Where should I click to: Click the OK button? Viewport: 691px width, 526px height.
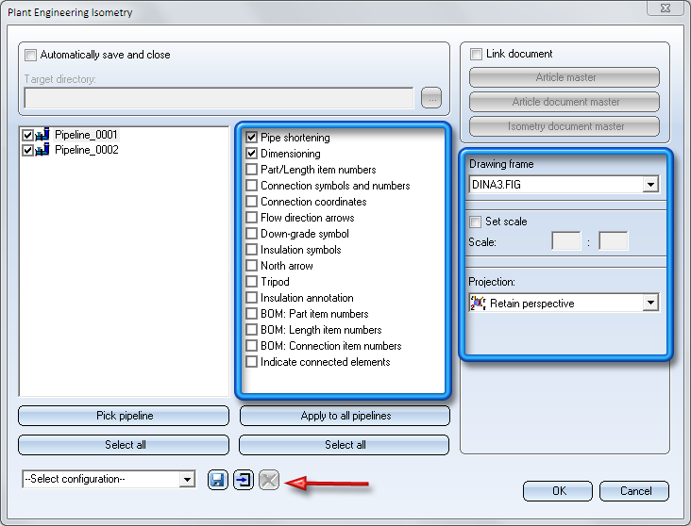(x=558, y=491)
